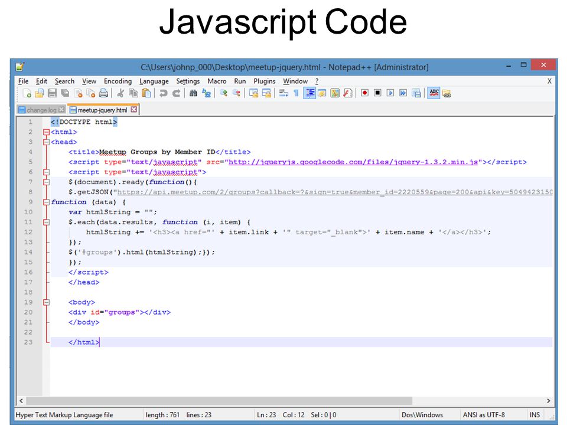
Task: Play back the recorded macro
Action: click(390, 93)
